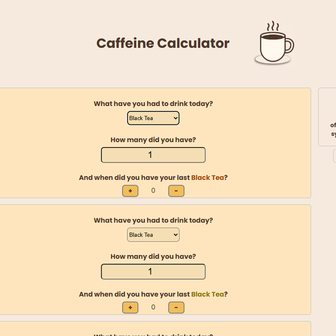The height and width of the screenshot is (336, 336).
Task: Click the steaming coffee cup icon
Action: pyautogui.click(x=274, y=43)
